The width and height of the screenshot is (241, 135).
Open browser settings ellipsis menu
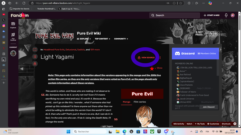click(204, 3)
